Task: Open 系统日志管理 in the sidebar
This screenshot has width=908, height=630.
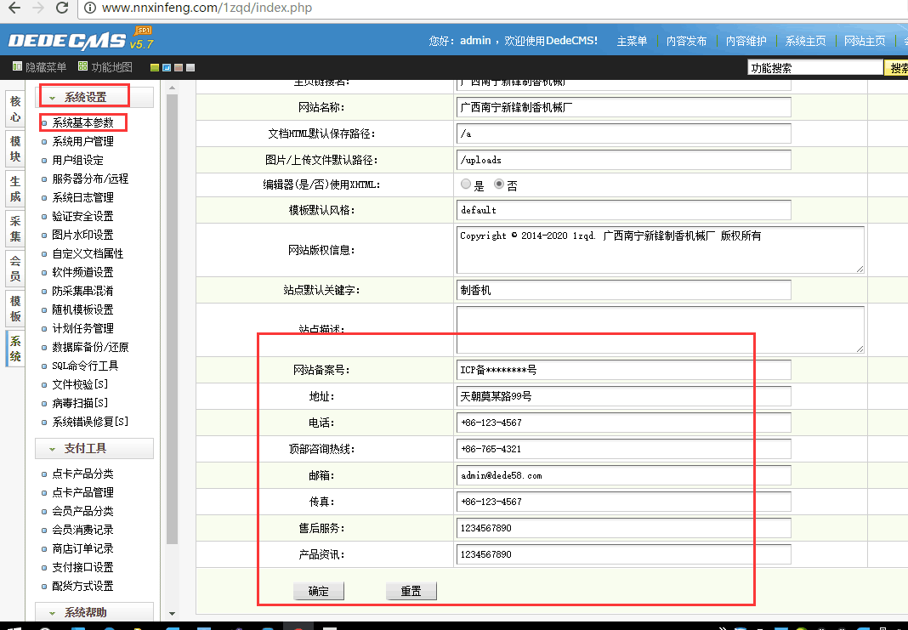Action: 82,197
